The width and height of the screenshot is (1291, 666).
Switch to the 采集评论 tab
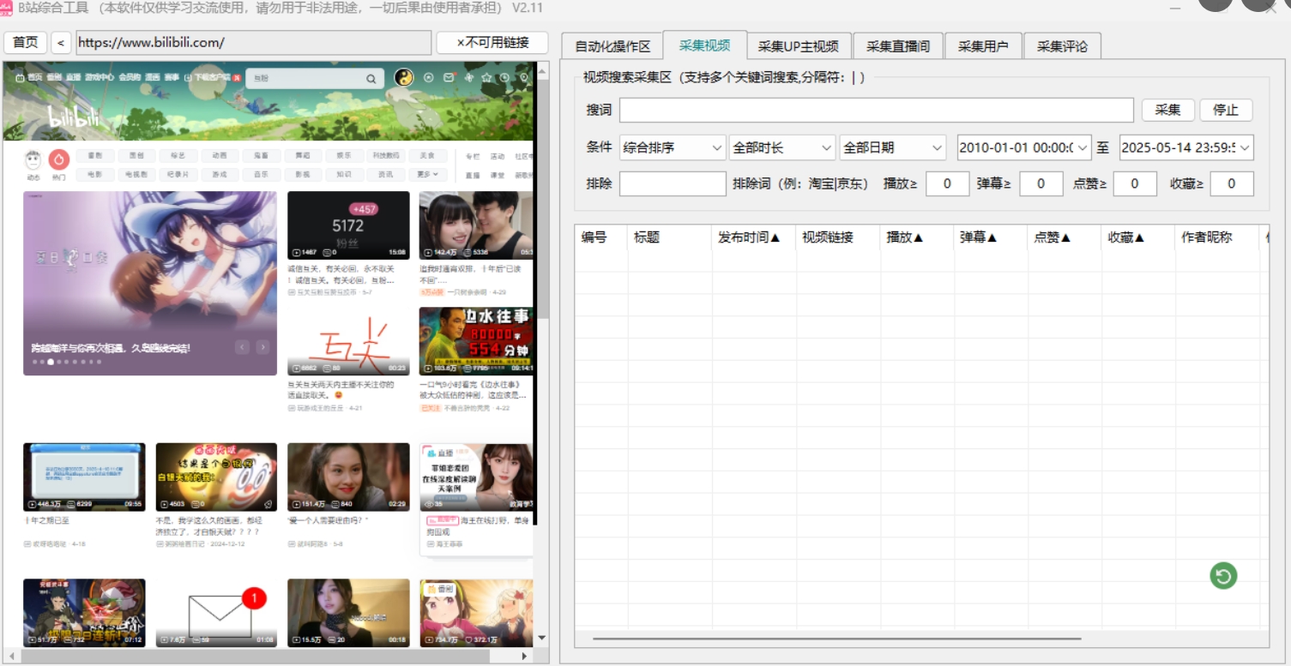(1062, 46)
